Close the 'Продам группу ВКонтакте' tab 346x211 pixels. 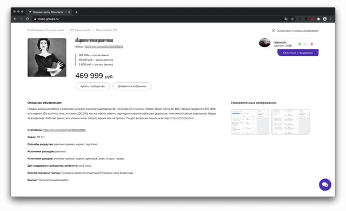(x=69, y=12)
